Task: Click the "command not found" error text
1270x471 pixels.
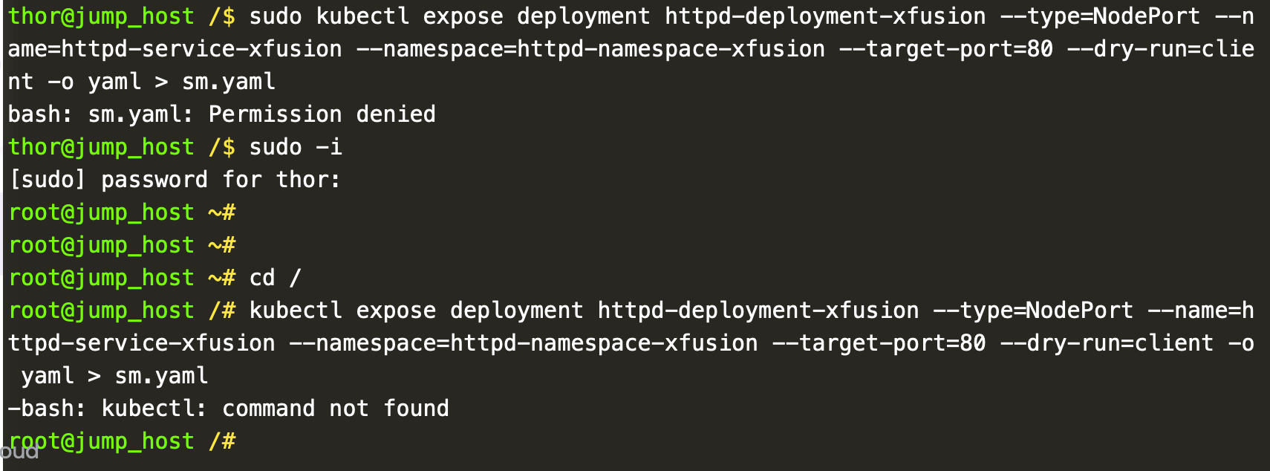Action: (335, 409)
